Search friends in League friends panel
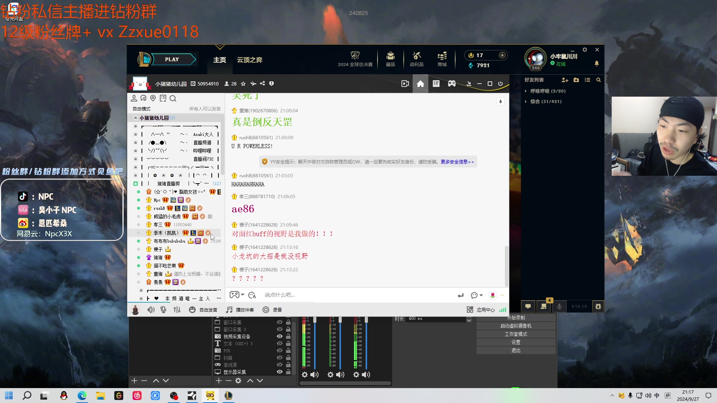 pyautogui.click(x=598, y=80)
